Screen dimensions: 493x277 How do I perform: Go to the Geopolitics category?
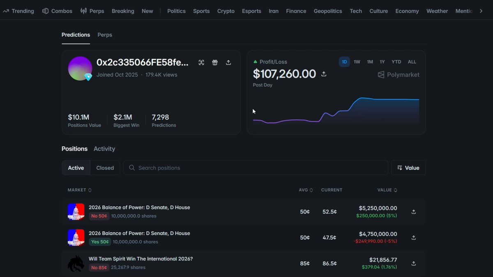click(328, 11)
